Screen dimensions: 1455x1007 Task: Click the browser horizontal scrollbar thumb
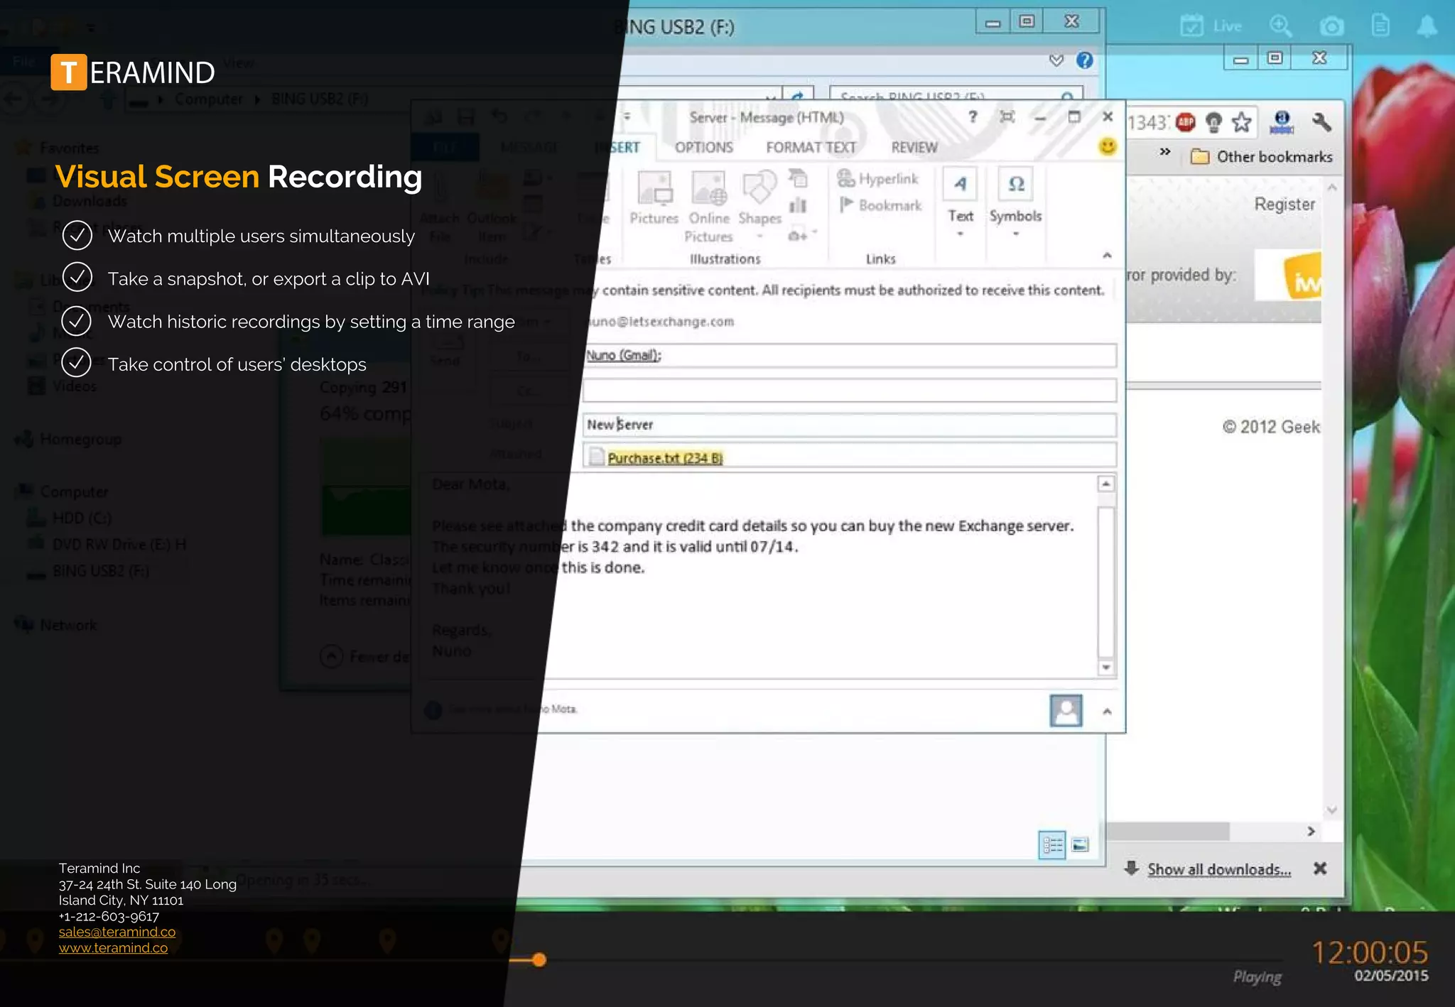(x=1168, y=831)
